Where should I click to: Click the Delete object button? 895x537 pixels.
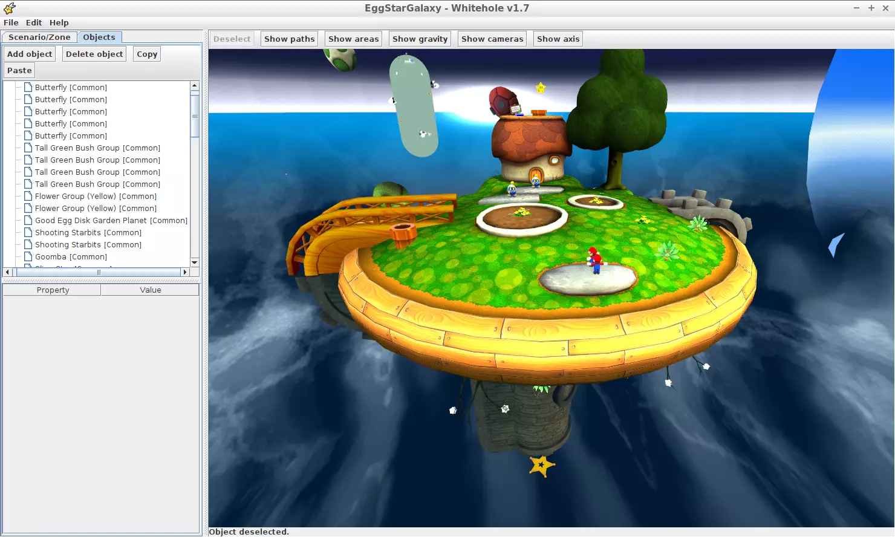pos(94,54)
